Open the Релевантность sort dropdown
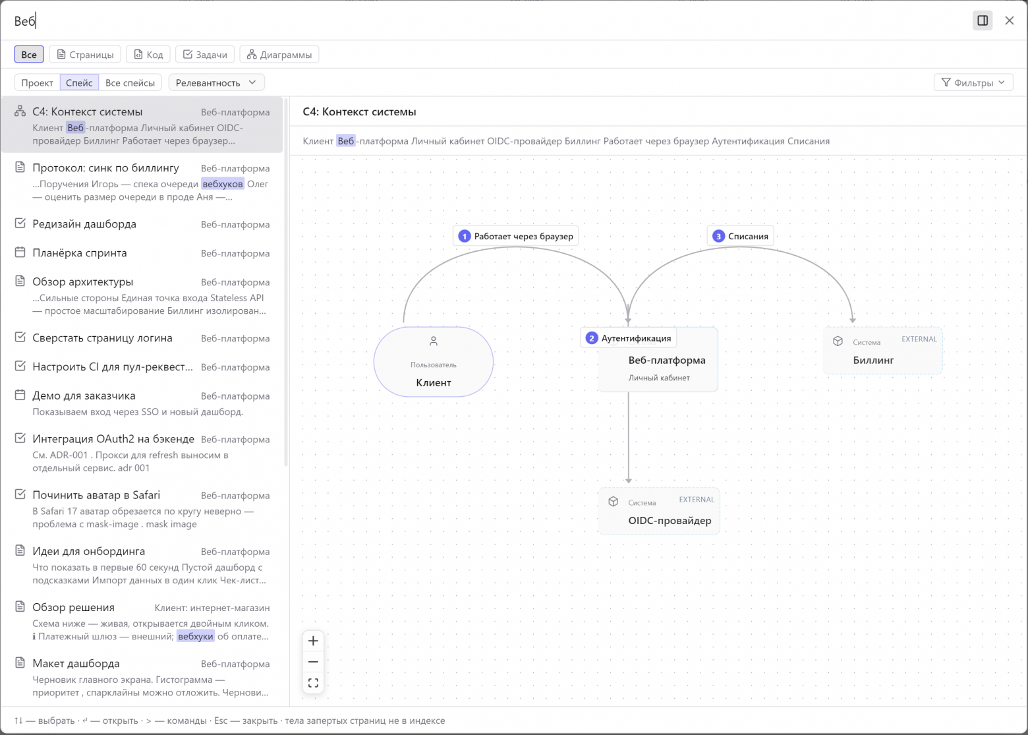This screenshot has width=1028, height=735. (x=216, y=82)
